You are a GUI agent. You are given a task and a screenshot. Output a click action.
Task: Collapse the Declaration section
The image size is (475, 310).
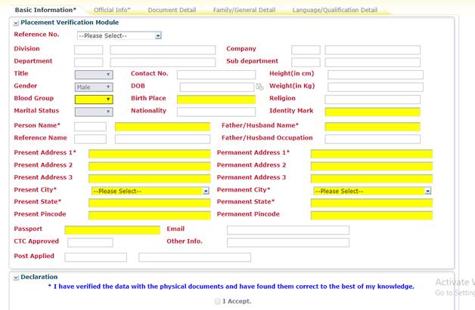(16, 278)
